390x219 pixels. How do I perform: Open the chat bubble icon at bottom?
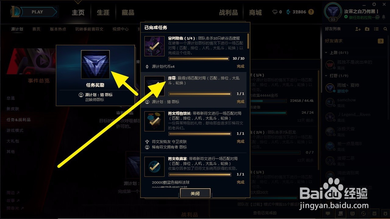click(328, 213)
